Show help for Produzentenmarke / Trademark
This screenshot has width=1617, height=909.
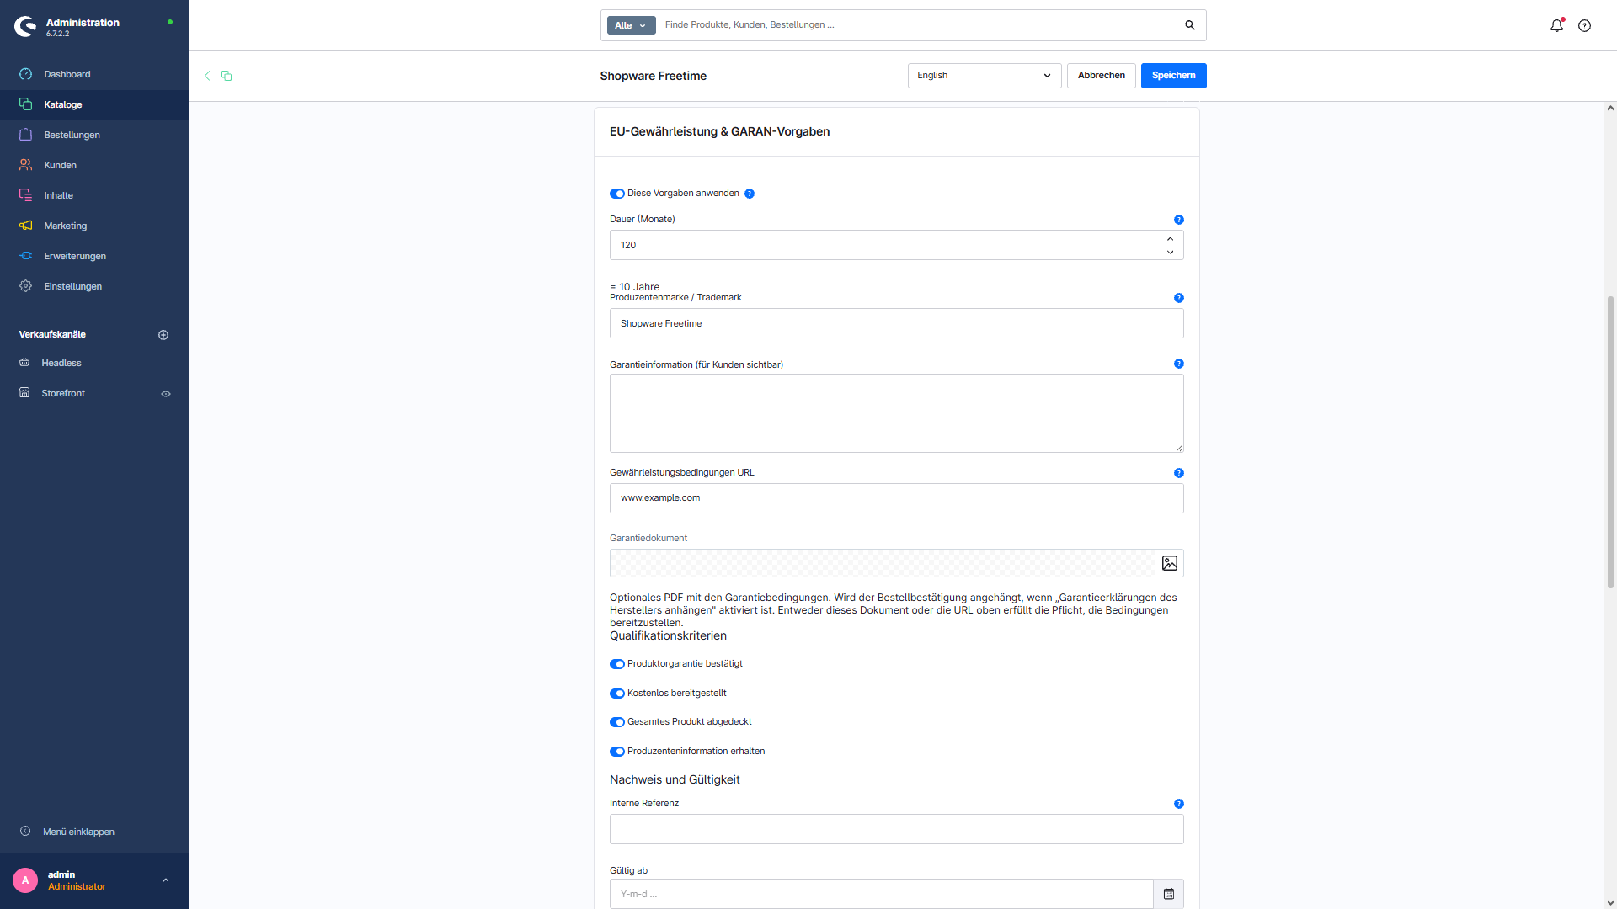click(x=1179, y=298)
